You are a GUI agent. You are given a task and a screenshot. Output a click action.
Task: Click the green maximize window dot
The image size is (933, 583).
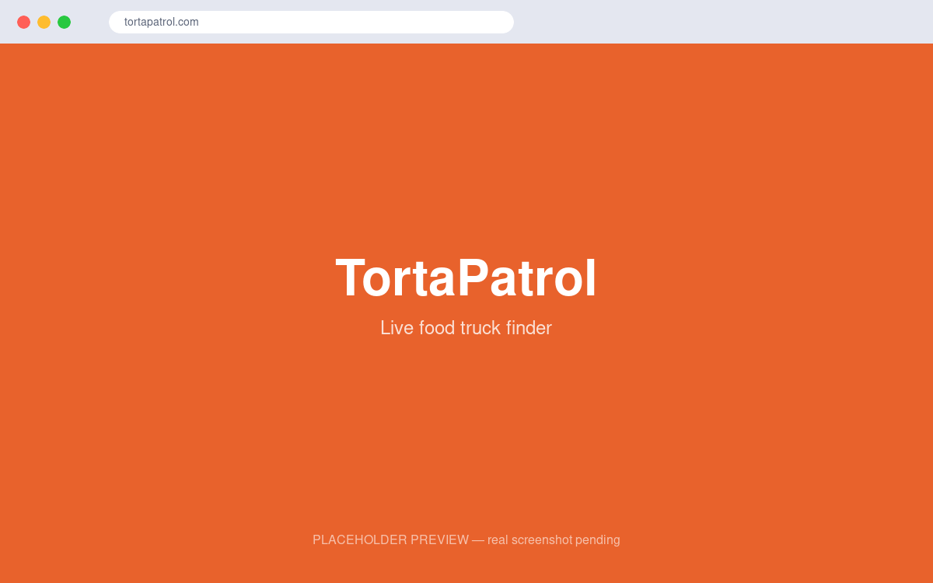[x=64, y=22]
